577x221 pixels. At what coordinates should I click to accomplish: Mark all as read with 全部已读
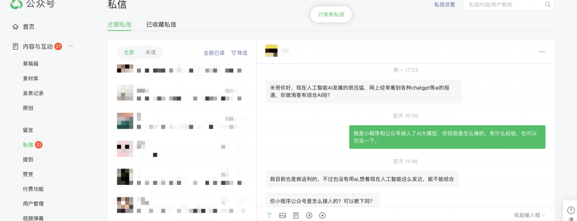pyautogui.click(x=214, y=52)
